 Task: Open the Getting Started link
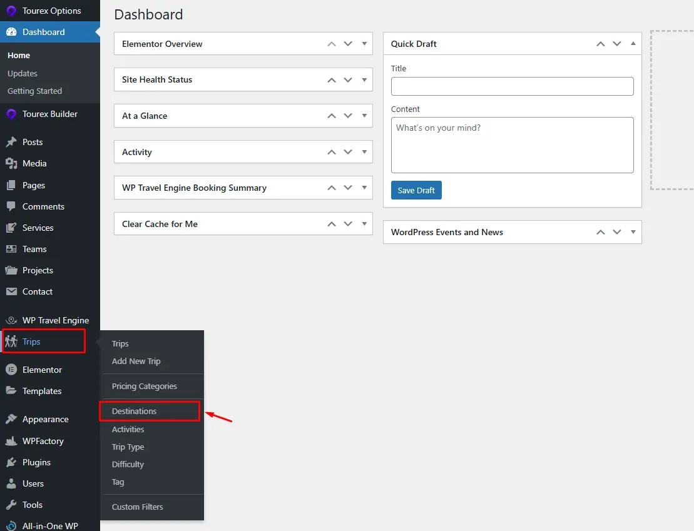tap(34, 91)
